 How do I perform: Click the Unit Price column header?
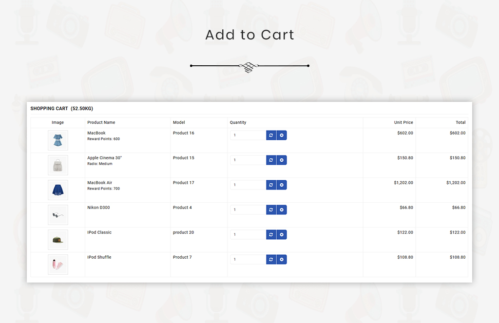pyautogui.click(x=403, y=122)
